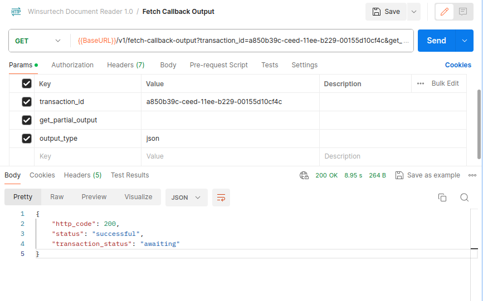Click the Fetch Callback Output title

pos(178,12)
